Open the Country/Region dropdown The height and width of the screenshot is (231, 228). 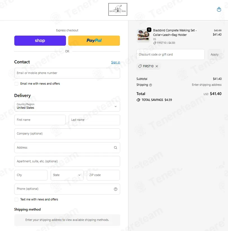67,106
